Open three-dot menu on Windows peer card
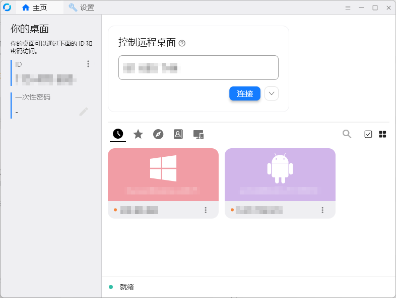 point(206,210)
